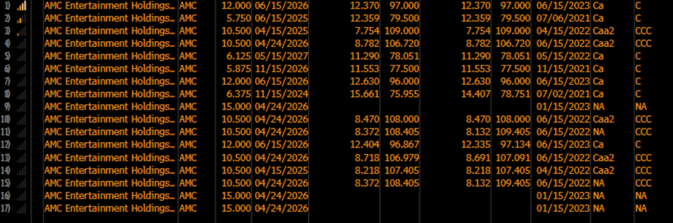
Task: Click the AMC ticker in row 16
Action: [x=188, y=196]
